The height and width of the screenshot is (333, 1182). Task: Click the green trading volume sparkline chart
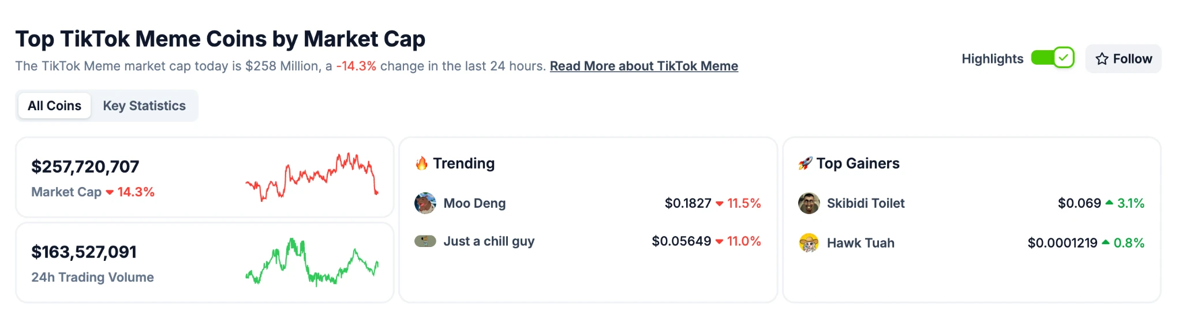click(312, 262)
